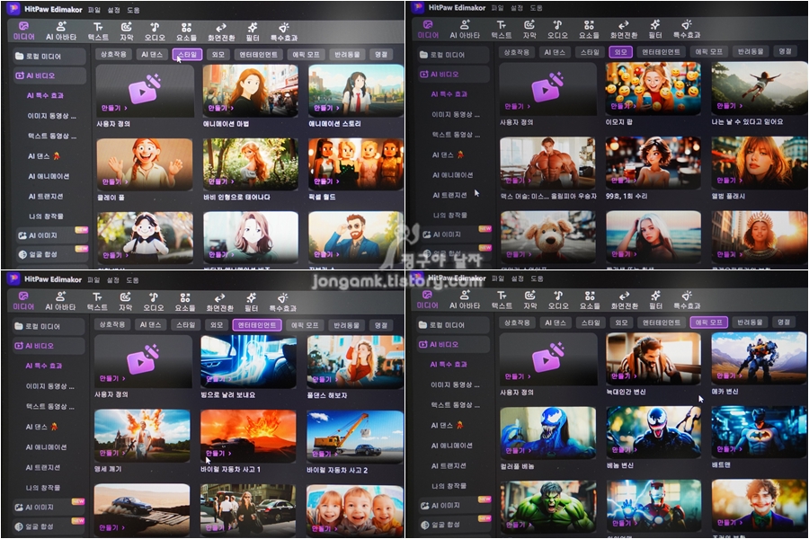
Task: Select highlighted 에픽 모프 category tab
Action: pos(709,323)
